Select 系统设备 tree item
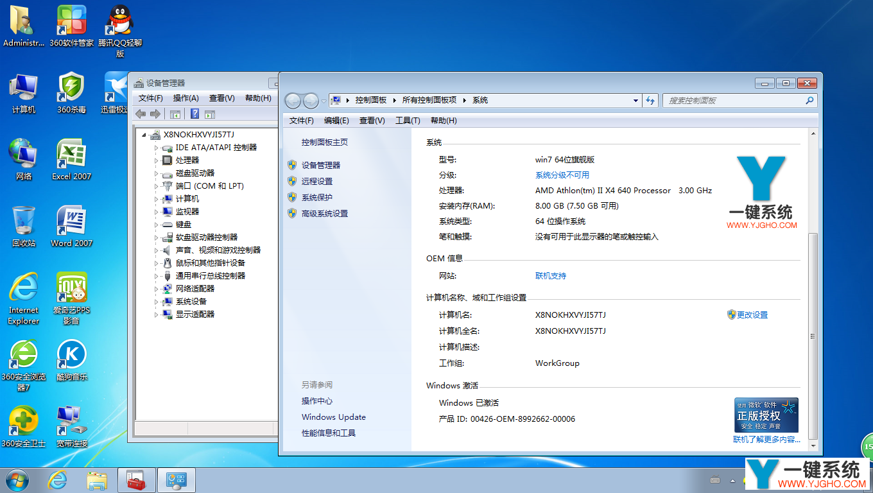Image resolution: width=873 pixels, height=493 pixels. click(x=191, y=302)
